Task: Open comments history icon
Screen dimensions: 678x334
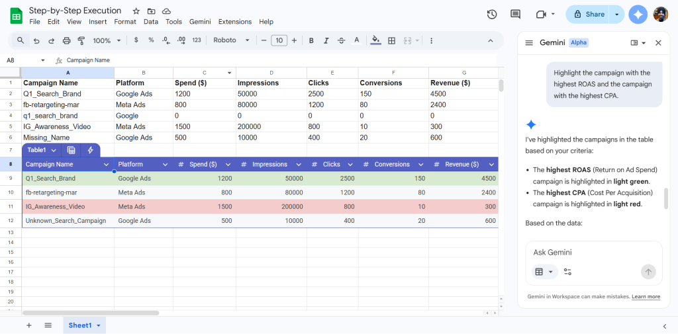Action: coord(516,14)
